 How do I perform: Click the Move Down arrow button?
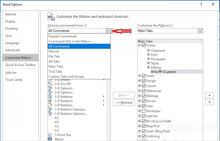[x=209, y=102]
